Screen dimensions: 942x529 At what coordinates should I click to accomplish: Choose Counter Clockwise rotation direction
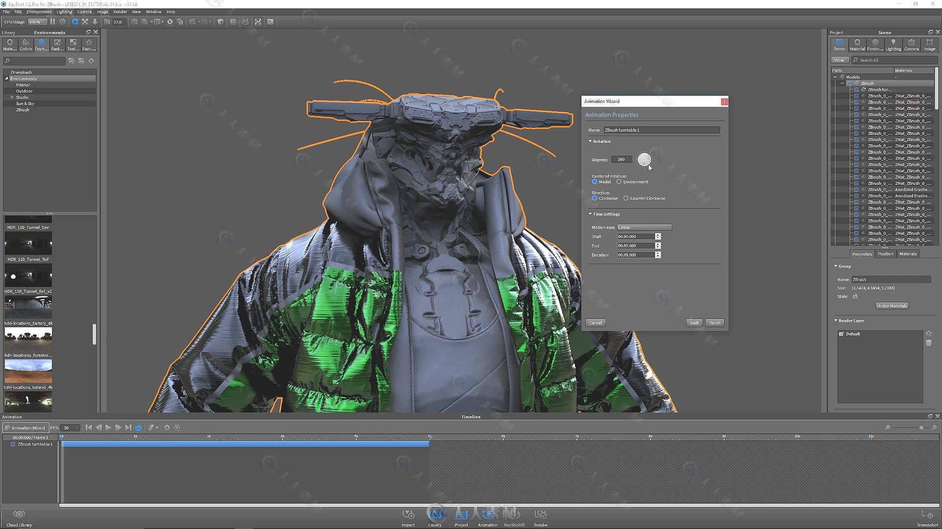[x=626, y=198]
